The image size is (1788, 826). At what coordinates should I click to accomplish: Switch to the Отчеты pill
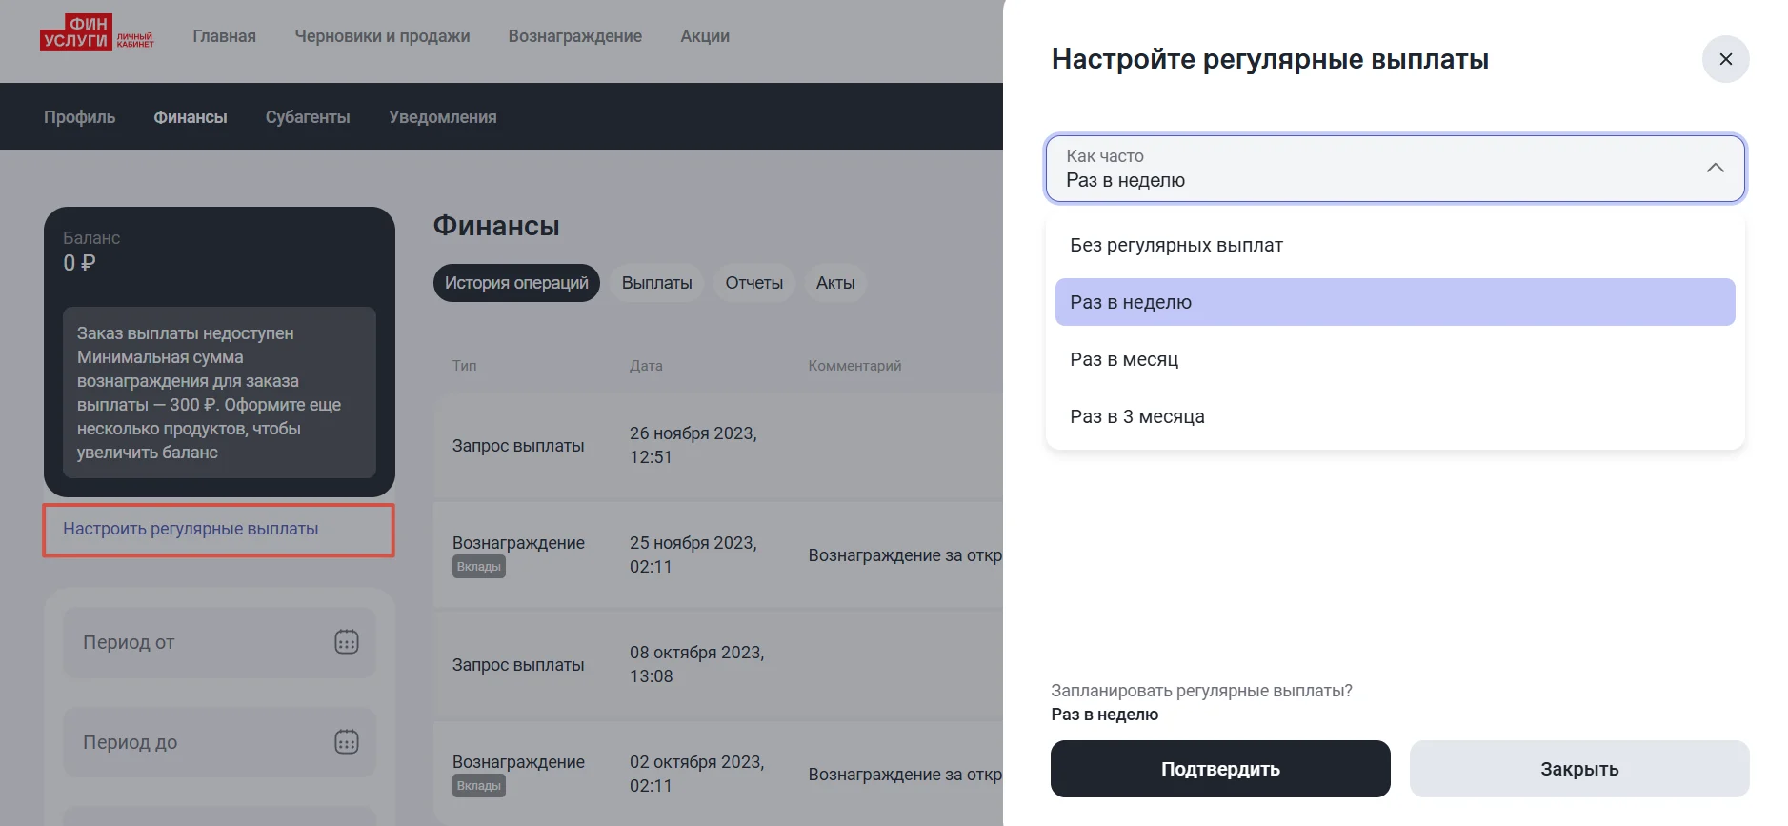(753, 283)
